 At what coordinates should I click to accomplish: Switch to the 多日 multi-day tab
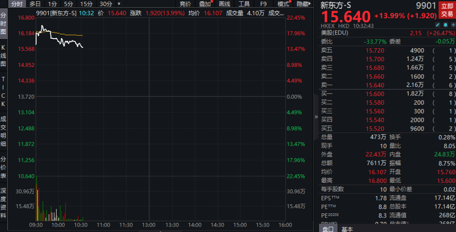click(x=35, y=4)
